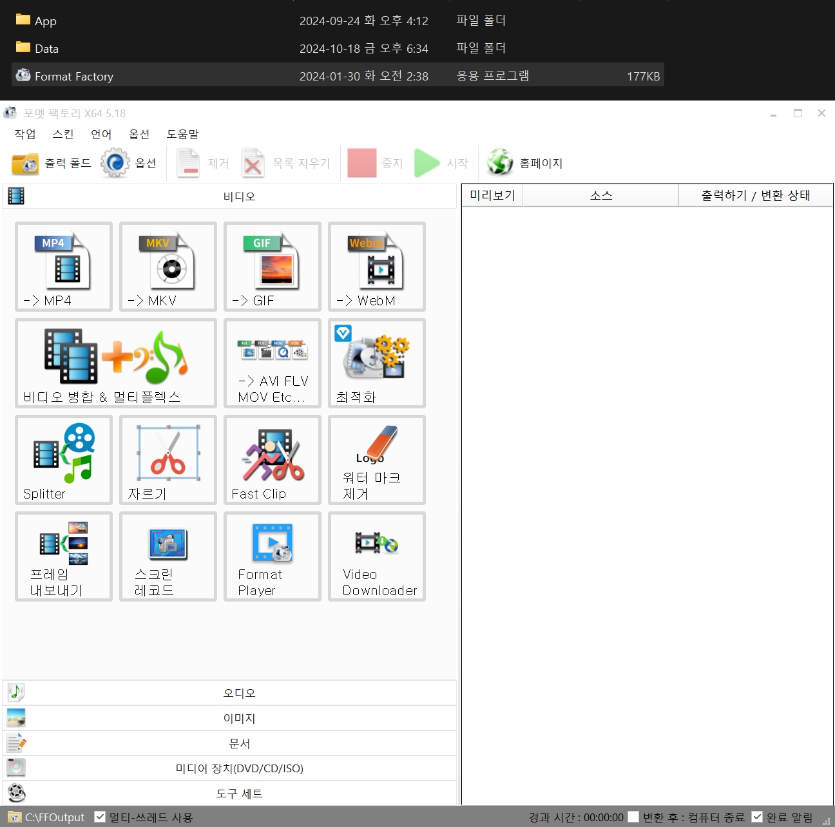Click 목록 지우기 clear list button
The height and width of the screenshot is (827, 835).
click(286, 164)
